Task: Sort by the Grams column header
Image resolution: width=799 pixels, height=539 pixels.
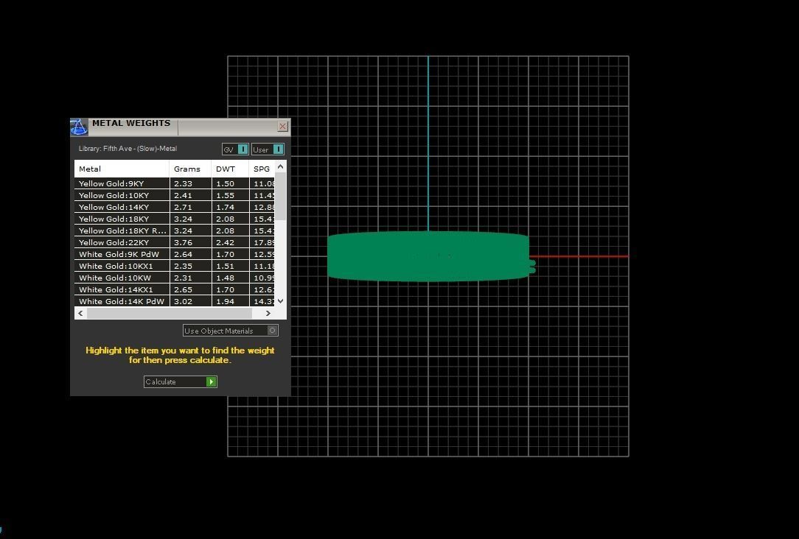Action: [190, 169]
